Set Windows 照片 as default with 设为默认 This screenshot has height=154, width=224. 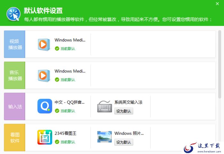[124, 142]
